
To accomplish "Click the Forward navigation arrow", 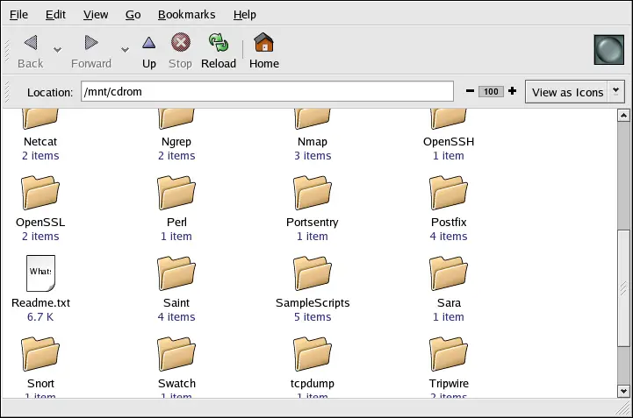I will 90,43.
